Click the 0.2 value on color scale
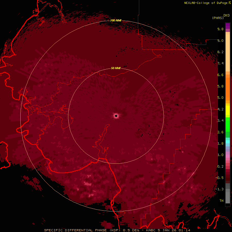Viewport: 232px width, 232px height. (x=220, y=167)
